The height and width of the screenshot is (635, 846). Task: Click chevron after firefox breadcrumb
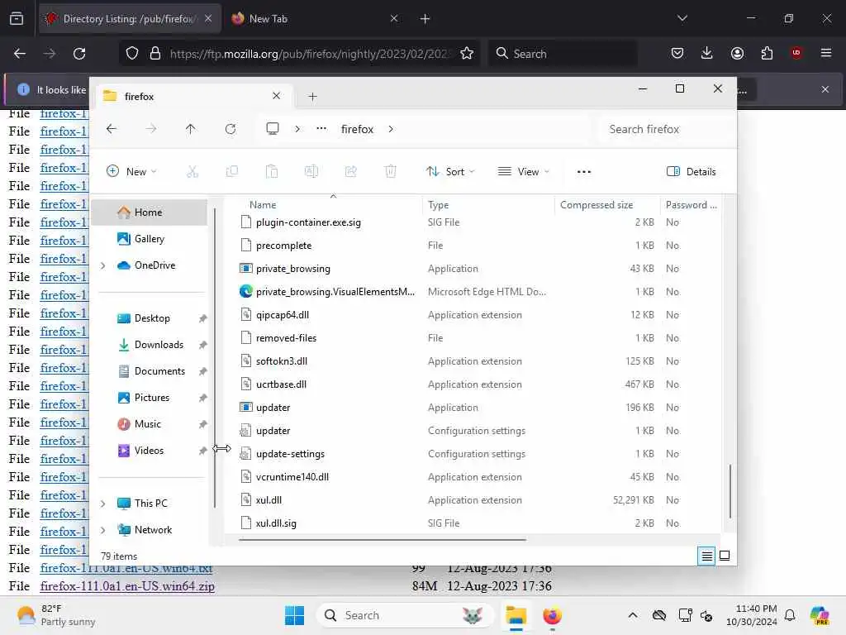pos(391,129)
